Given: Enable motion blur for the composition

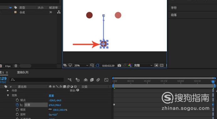Looking at the screenshot, I should (x=98, y=80).
